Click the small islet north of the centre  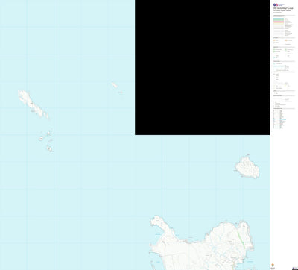pyautogui.click(x=115, y=85)
